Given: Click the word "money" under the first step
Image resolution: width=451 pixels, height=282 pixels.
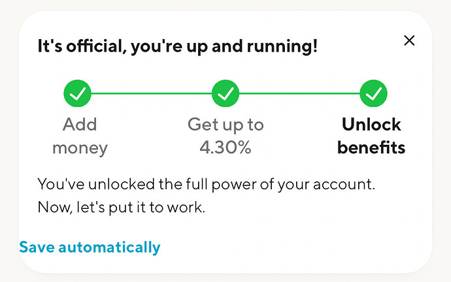Looking at the screenshot, I should point(80,148).
